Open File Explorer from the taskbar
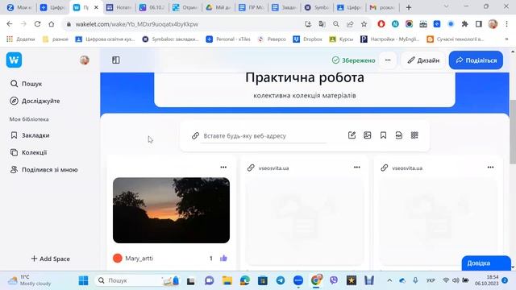 [227, 280]
